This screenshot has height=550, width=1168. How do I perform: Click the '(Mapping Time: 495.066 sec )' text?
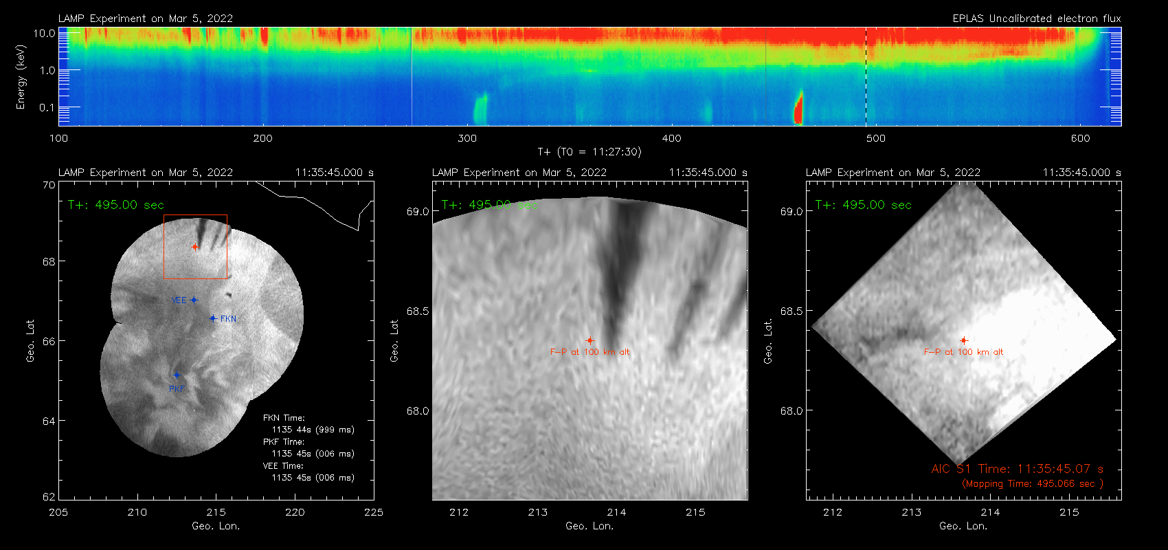tap(1033, 484)
